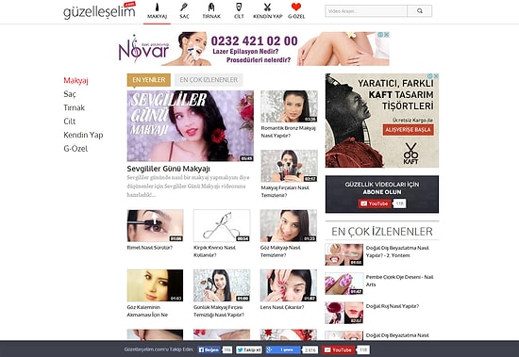This screenshot has height=357, width=519.
Task: Open the Rimel Nasıl Sürülür thumbnail
Action: pyautogui.click(x=155, y=226)
